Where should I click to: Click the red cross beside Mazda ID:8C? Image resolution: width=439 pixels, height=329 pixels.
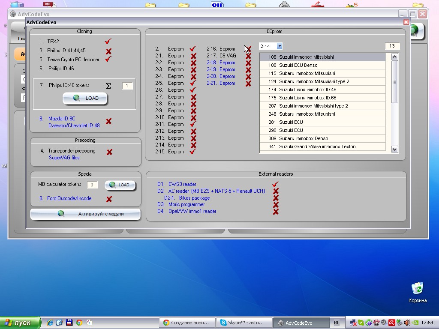(x=108, y=121)
